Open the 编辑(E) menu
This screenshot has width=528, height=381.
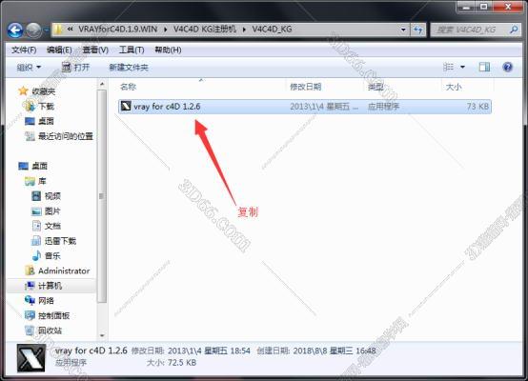(x=59, y=50)
